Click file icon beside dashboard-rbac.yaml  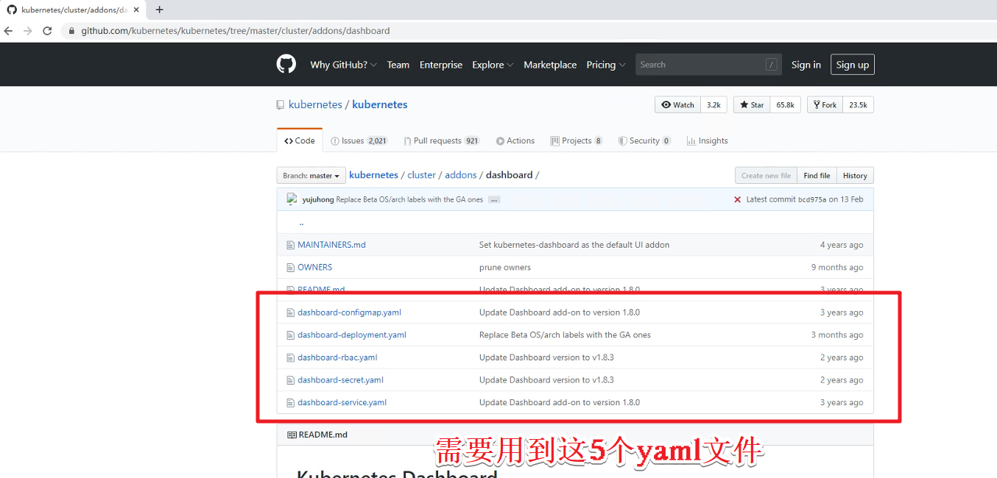[290, 357]
